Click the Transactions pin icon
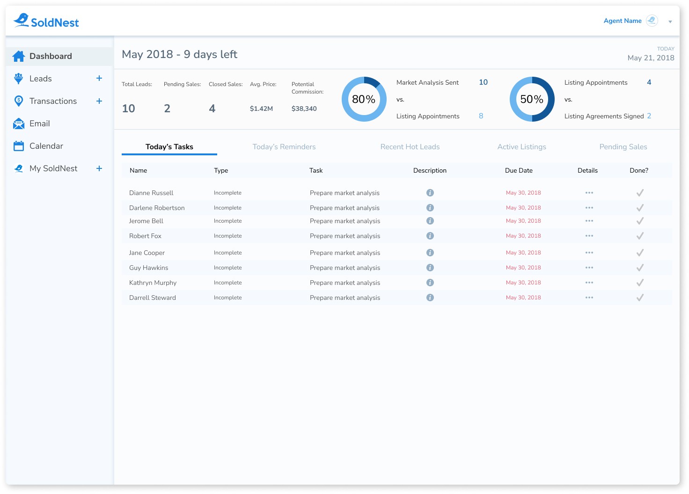Viewport: 689px width, 494px height. (x=19, y=101)
